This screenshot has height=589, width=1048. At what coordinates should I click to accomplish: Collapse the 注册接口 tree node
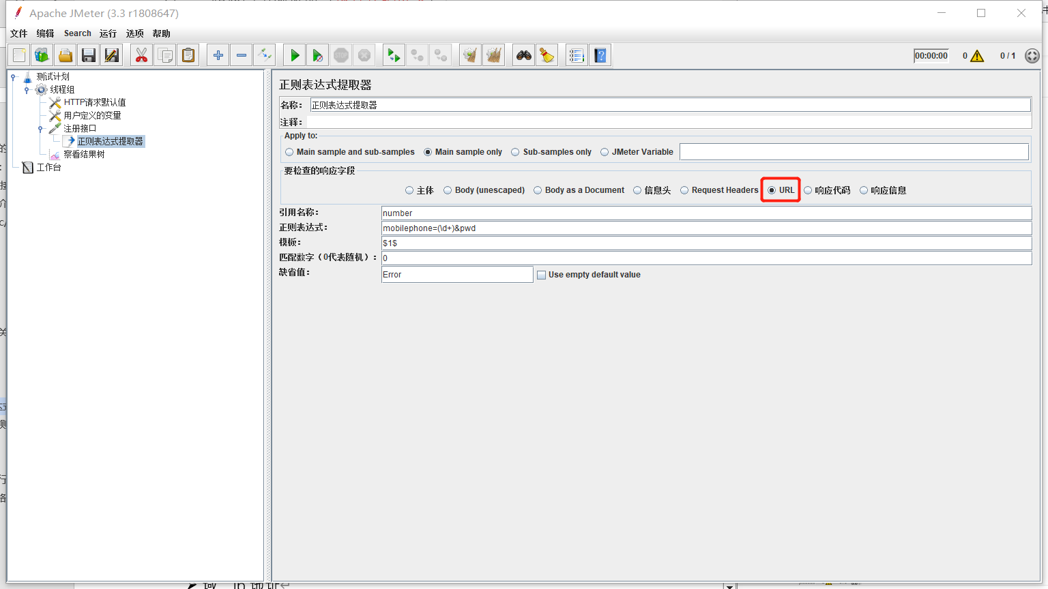[40, 129]
